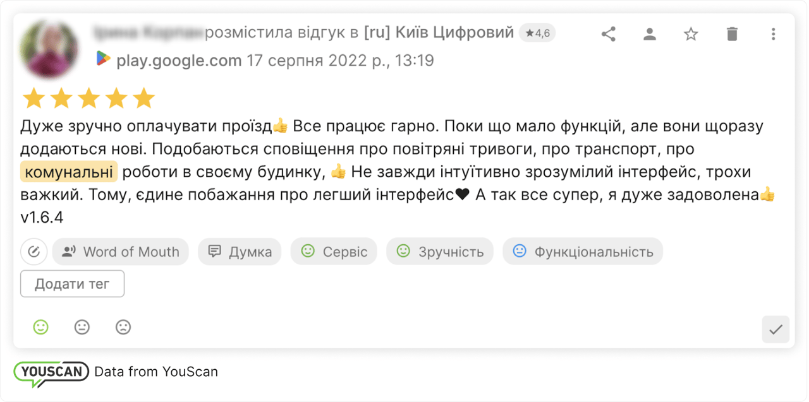Click the Функціональність tag

(582, 251)
